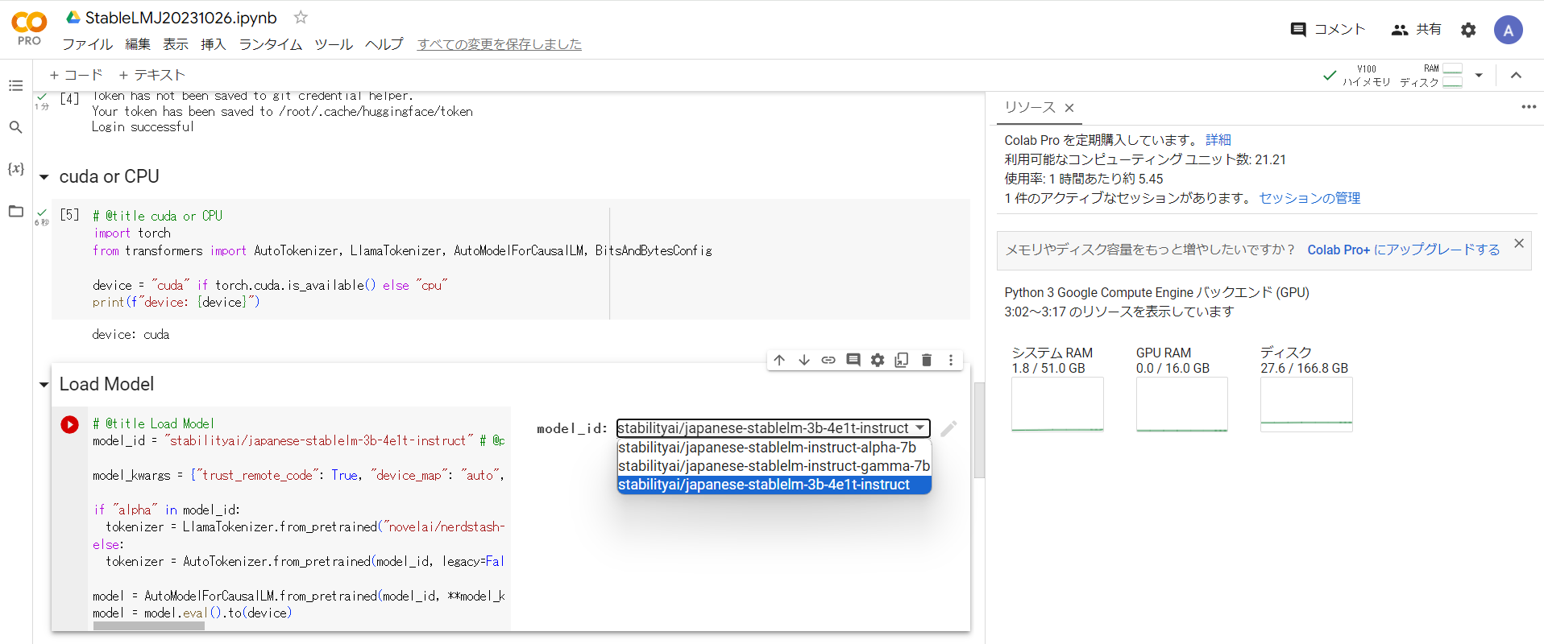Open the ヘルプ menu
The width and height of the screenshot is (1544, 644).
point(384,44)
